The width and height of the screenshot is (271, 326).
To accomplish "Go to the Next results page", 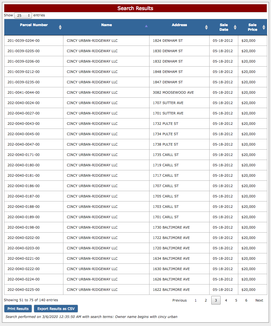I will point(259,300).
